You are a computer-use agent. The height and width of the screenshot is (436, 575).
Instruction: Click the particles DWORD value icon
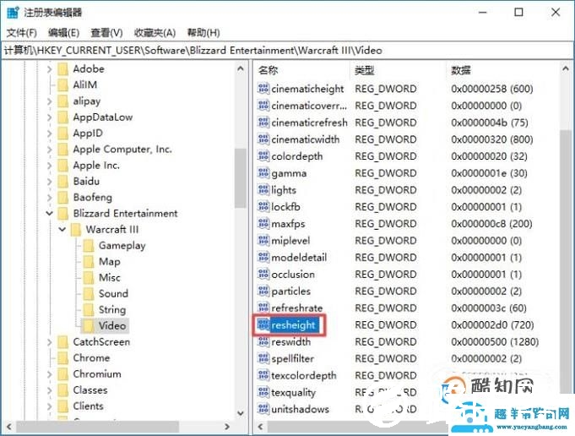point(263,291)
